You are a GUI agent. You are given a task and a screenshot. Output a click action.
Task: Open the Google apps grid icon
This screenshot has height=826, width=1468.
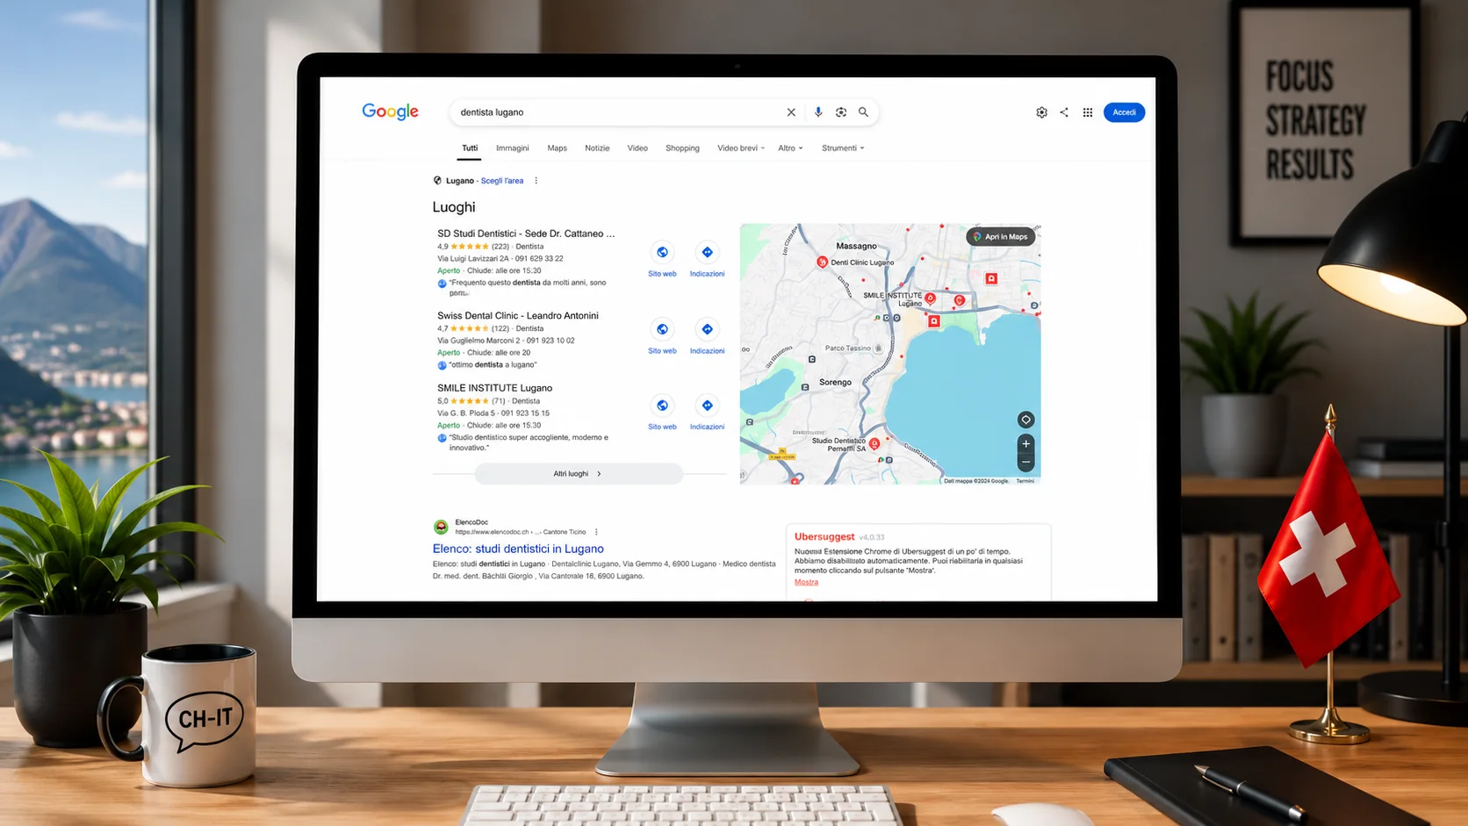[1088, 112]
